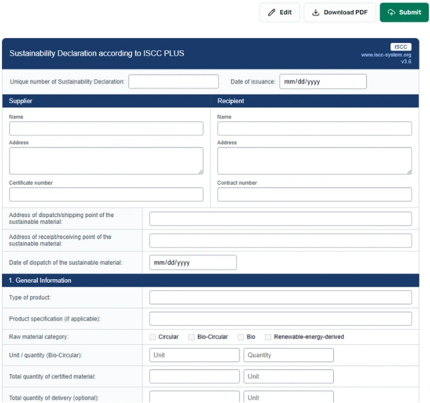Image resolution: width=430 pixels, height=403 pixels.
Task: Click the dispatch/shipping point address field
Action: coord(281,219)
